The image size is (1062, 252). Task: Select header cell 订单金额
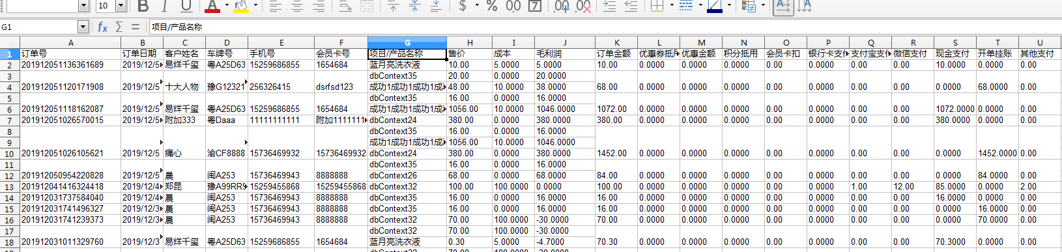(x=616, y=54)
